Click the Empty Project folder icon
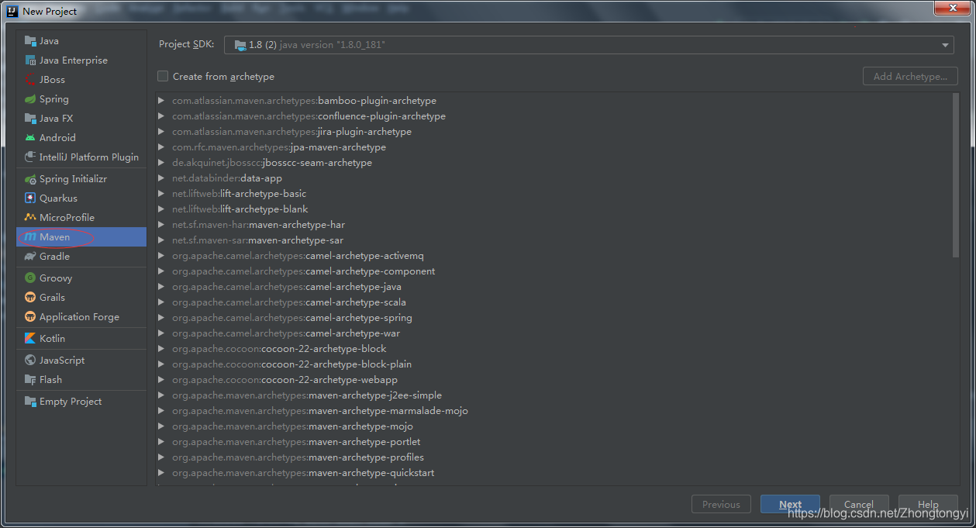 click(30, 402)
